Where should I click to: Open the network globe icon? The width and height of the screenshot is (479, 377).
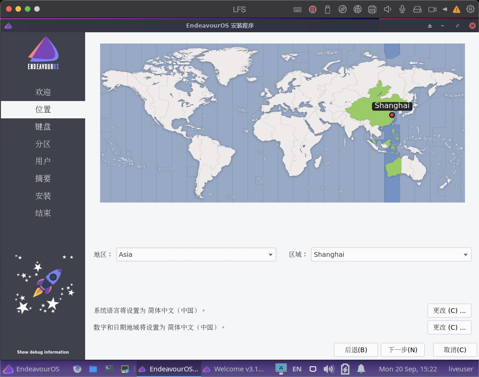[x=357, y=9]
